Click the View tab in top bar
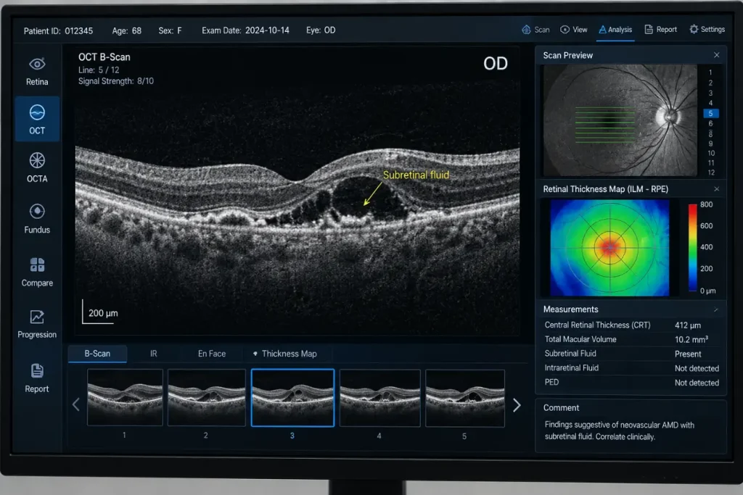 573,29
